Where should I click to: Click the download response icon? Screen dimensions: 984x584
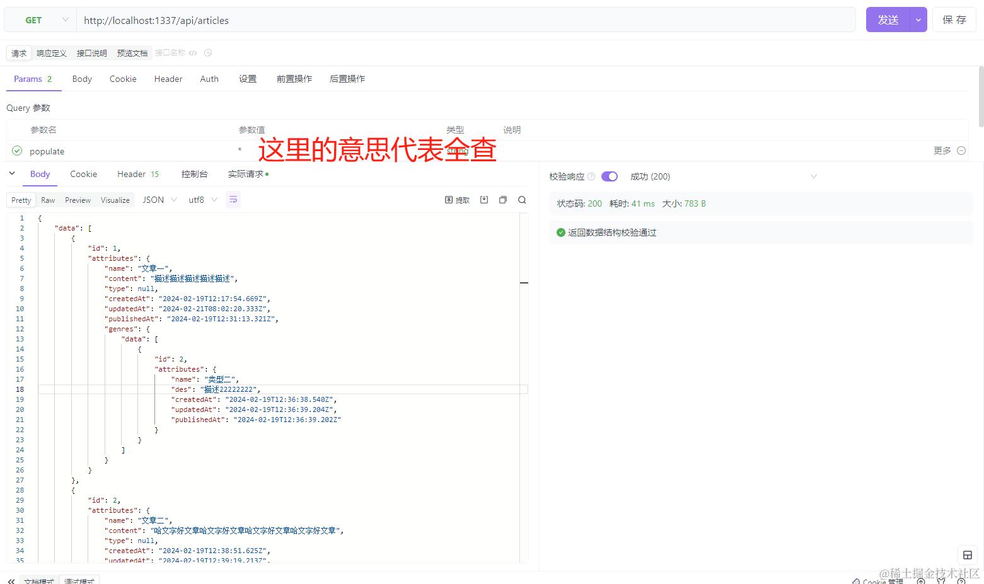pyautogui.click(x=484, y=200)
